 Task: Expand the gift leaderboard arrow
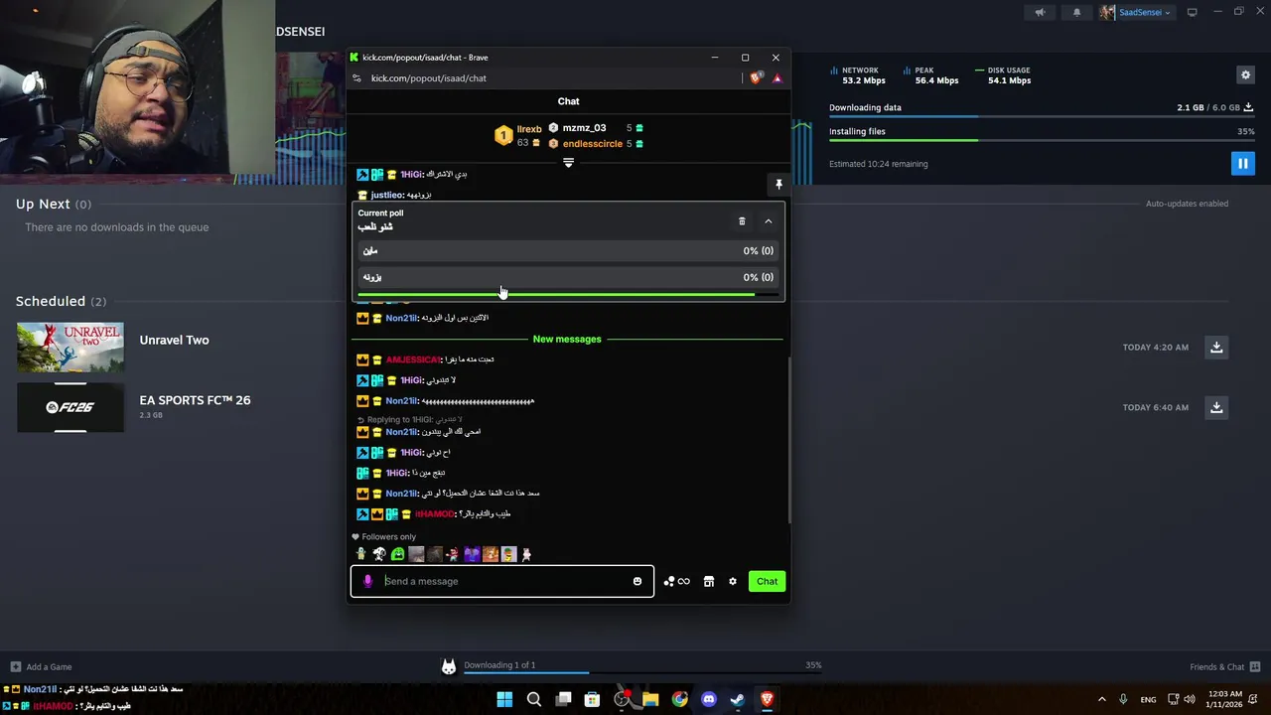[568, 163]
